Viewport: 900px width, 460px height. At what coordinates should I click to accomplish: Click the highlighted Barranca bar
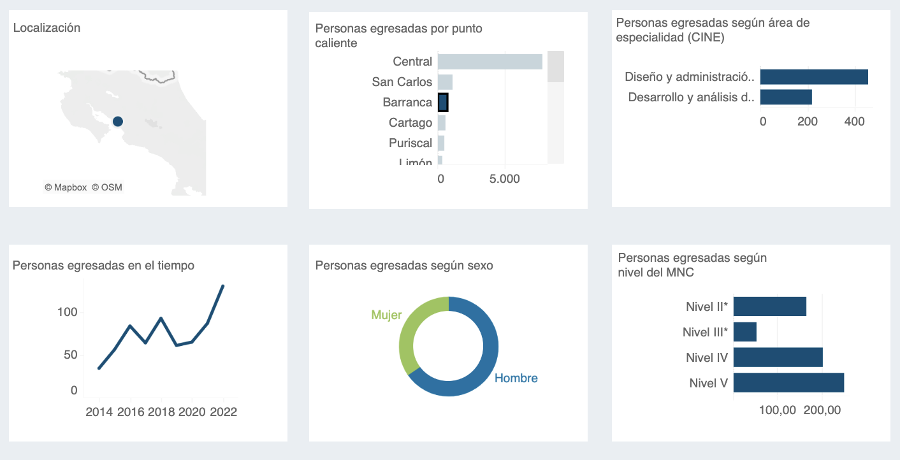coord(443,103)
